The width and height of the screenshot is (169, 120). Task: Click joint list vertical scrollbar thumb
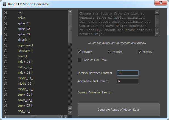click(70, 28)
